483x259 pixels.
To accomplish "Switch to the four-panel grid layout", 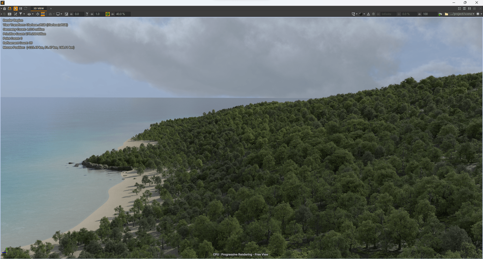I will coord(459,9).
